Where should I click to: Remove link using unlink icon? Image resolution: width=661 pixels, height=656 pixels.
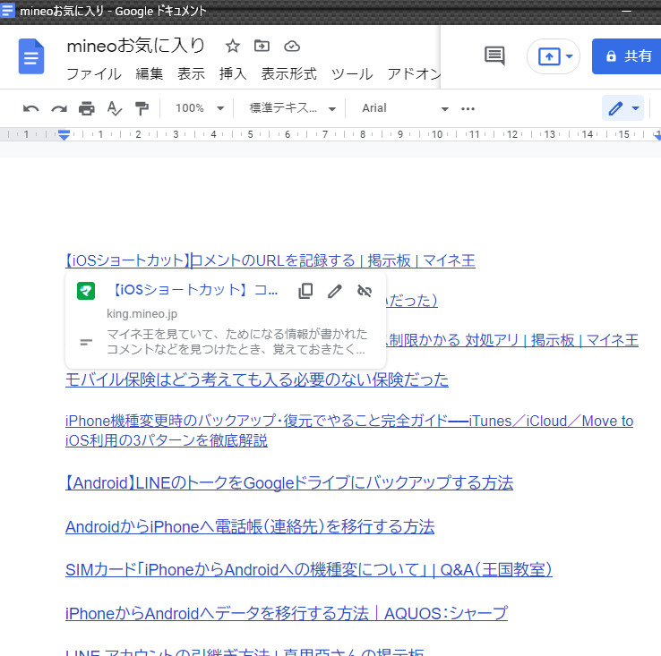364,291
